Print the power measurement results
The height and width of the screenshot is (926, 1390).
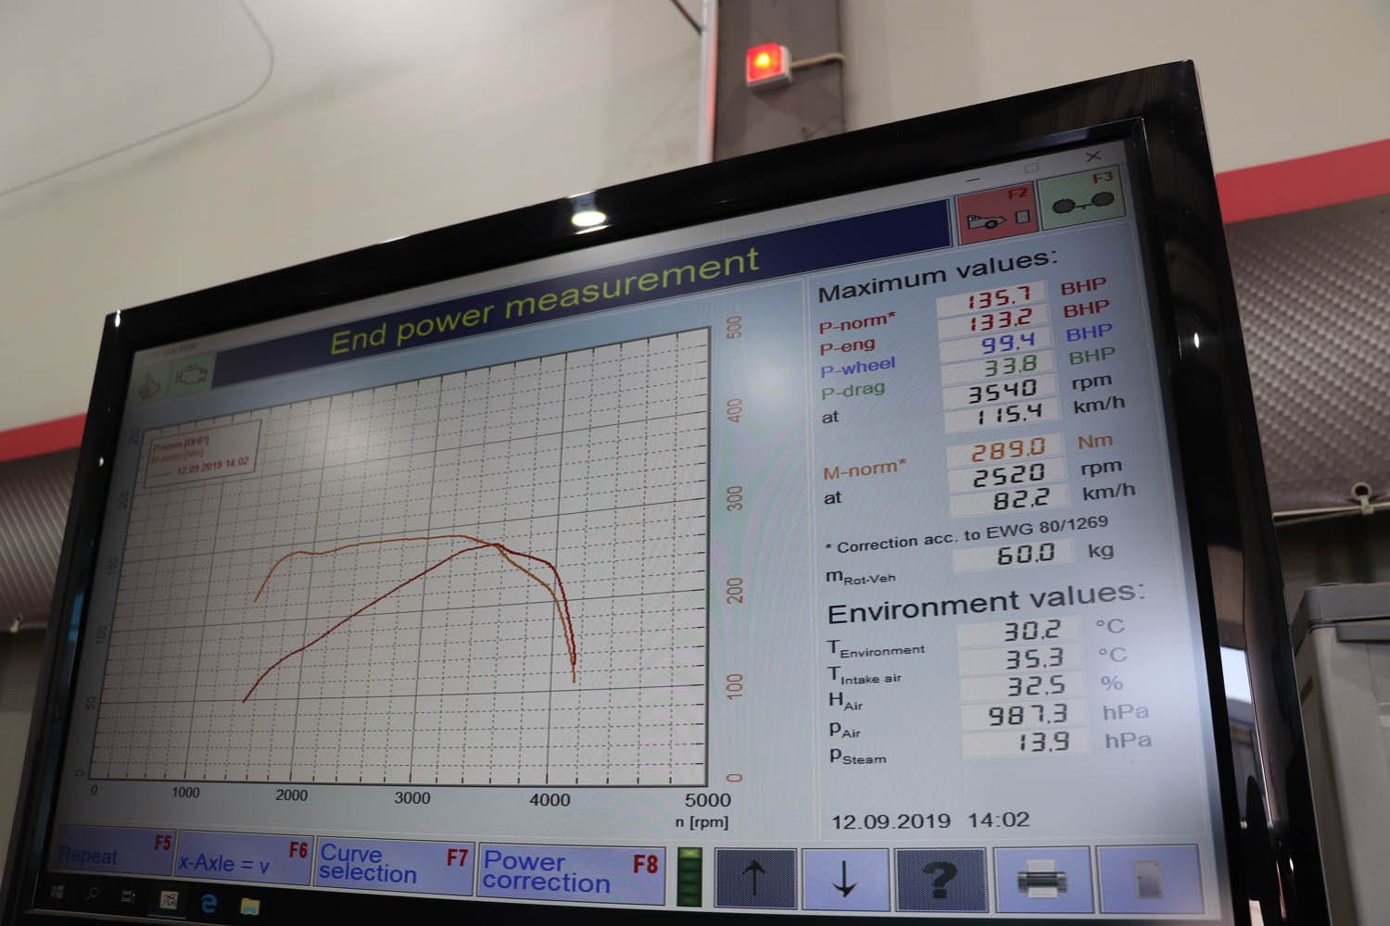click(x=1042, y=878)
